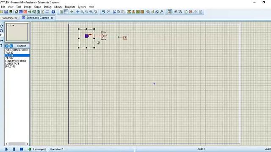Click the Undo arrow icon
271x152 pixels.
click(103, 12)
